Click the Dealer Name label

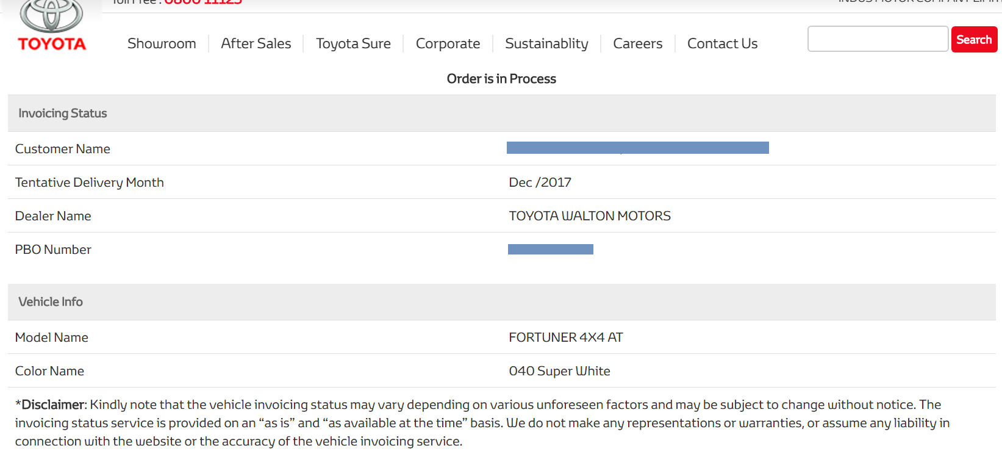53,216
